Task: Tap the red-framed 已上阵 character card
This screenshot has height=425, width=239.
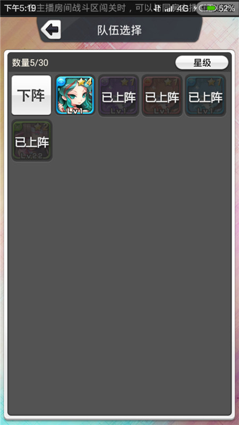Action: [x=162, y=96]
